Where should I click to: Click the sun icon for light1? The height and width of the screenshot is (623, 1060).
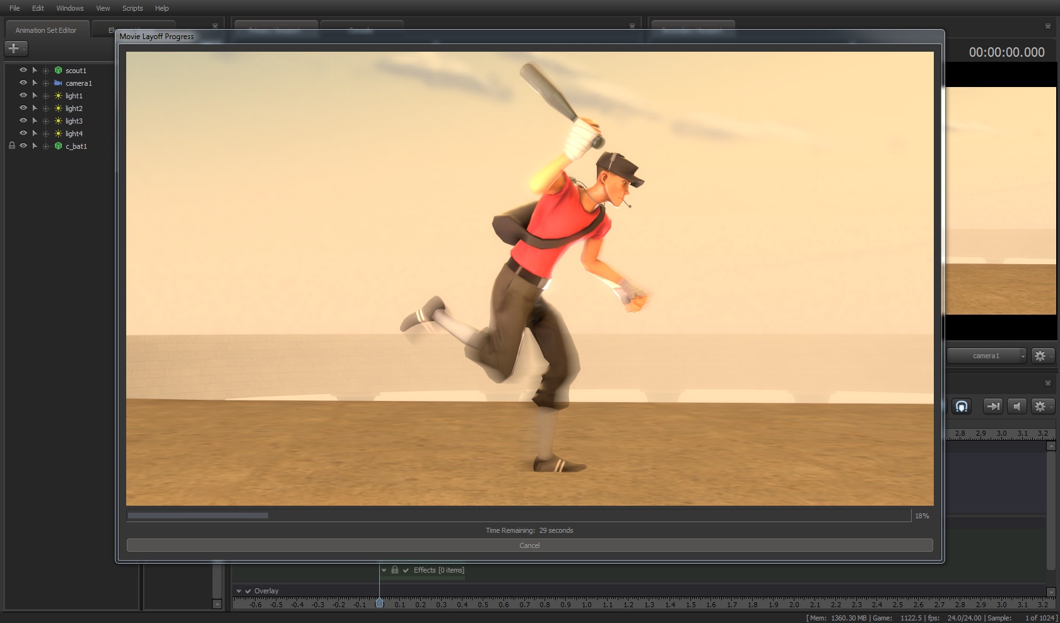(58, 96)
